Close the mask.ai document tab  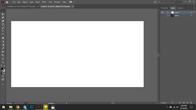click(x=73, y=6)
